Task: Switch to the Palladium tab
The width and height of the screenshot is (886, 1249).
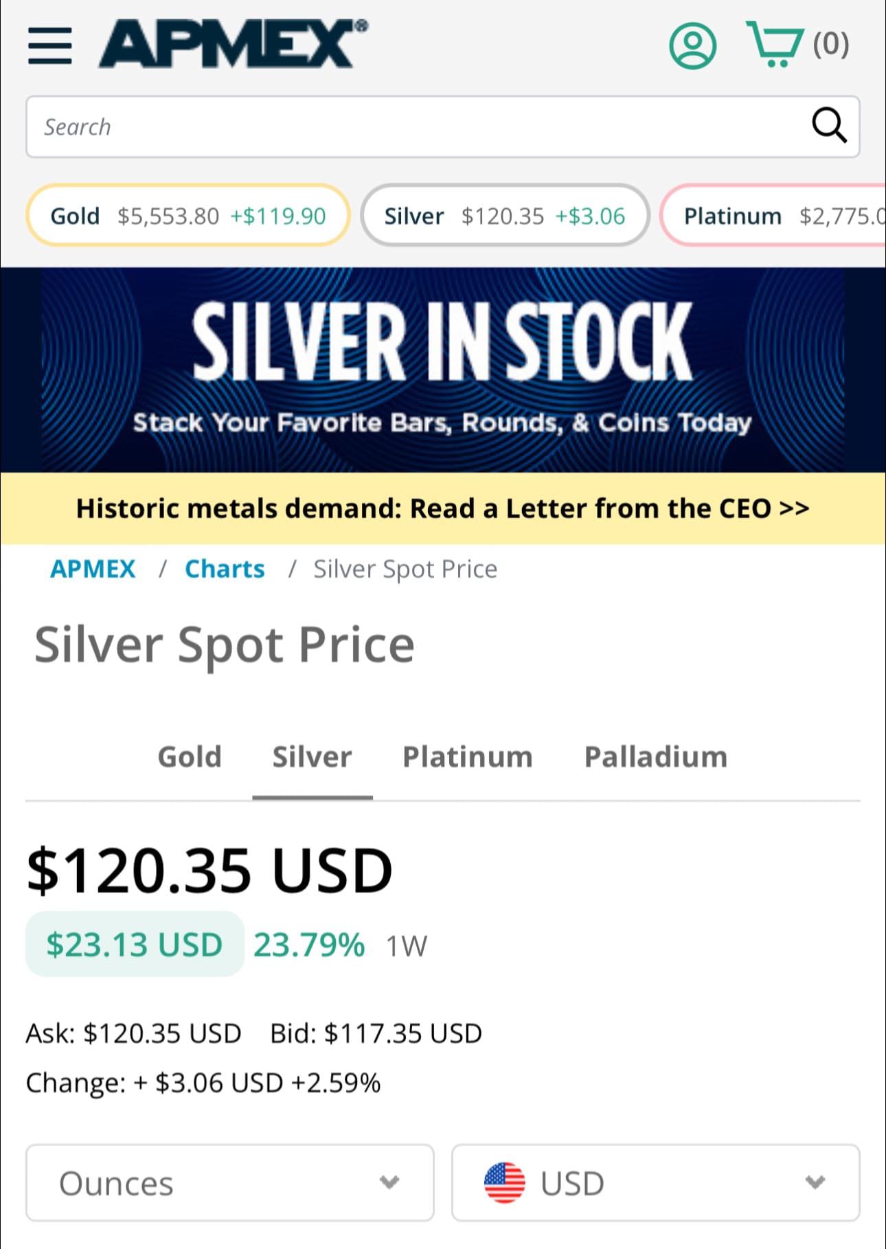Action: tap(655, 757)
